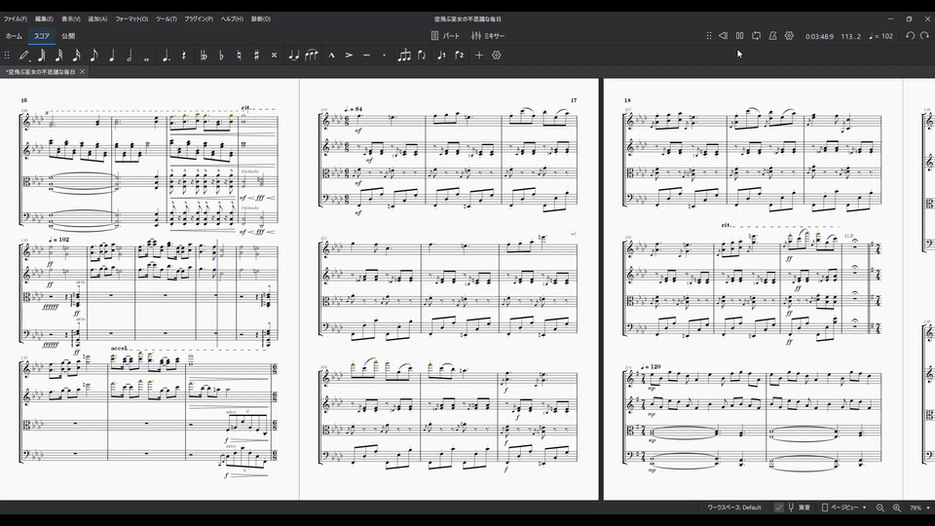Apply flat accidental

tap(221, 55)
